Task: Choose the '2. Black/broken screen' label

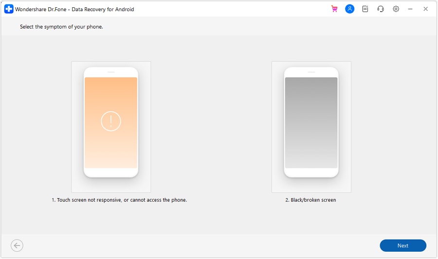Action: [310, 200]
